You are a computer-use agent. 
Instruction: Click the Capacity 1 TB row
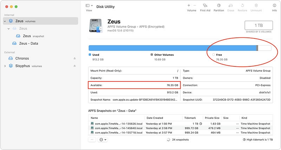click(134, 78)
